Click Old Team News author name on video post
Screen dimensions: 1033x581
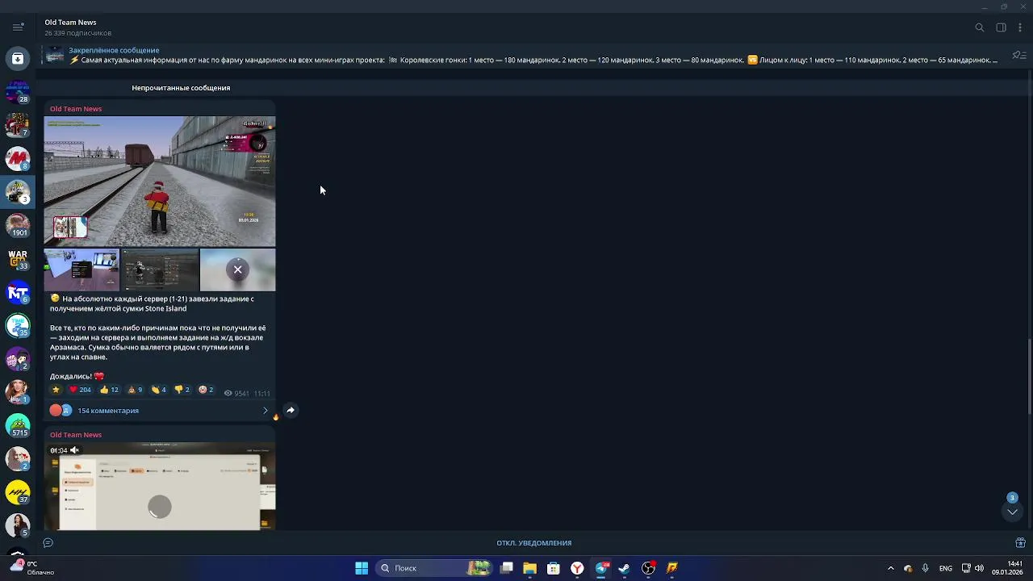pos(76,435)
